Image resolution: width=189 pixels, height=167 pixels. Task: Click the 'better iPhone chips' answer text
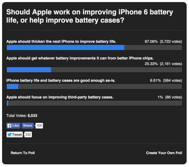80,58
